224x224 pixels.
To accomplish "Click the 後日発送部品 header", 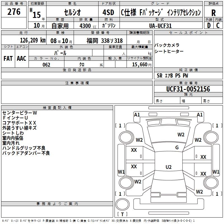I will click(x=77, y=70).
